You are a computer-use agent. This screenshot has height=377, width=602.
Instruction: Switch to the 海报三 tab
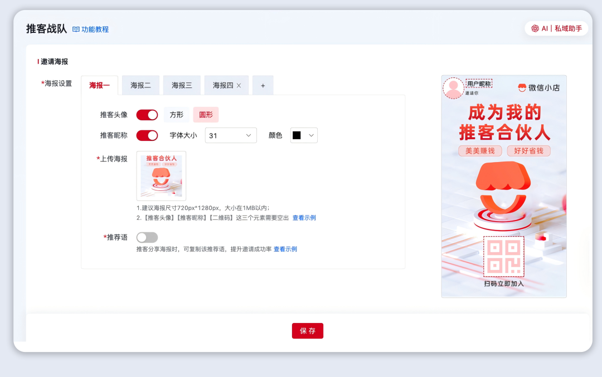182,85
